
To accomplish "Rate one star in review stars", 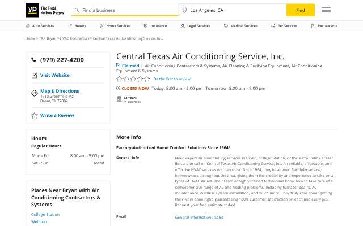I will [x=119, y=79].
